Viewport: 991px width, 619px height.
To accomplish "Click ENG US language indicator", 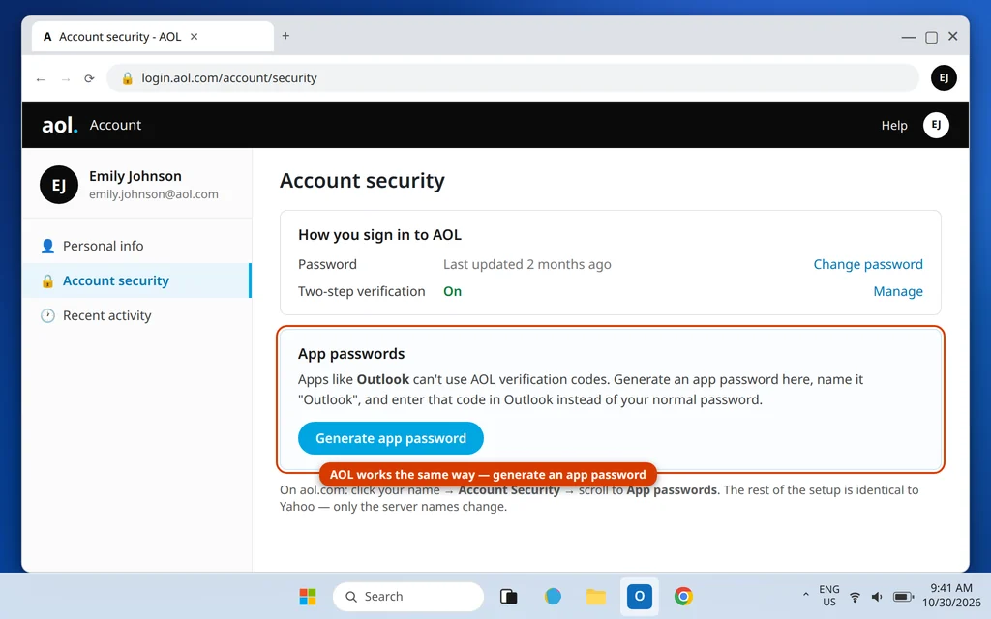I will pos(829,596).
